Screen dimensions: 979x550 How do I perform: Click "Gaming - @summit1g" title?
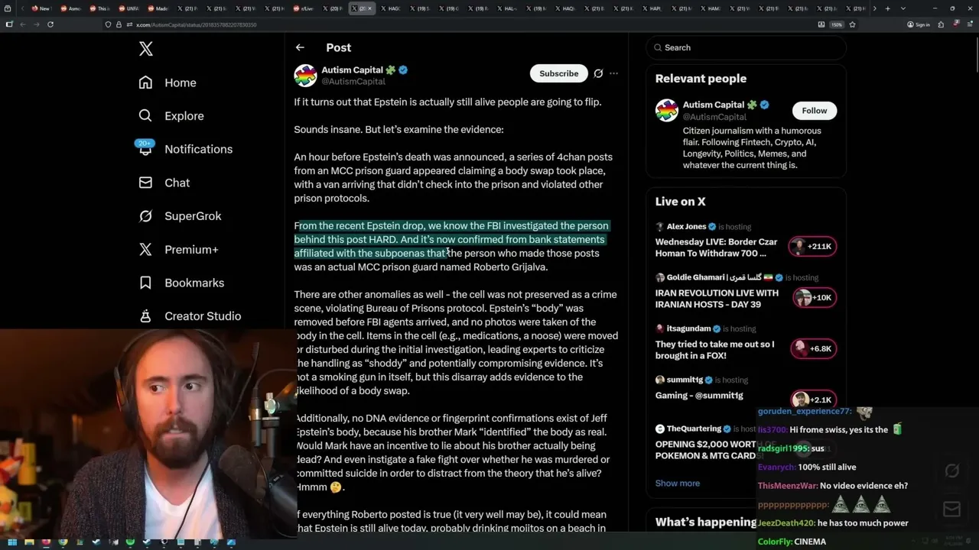point(699,396)
